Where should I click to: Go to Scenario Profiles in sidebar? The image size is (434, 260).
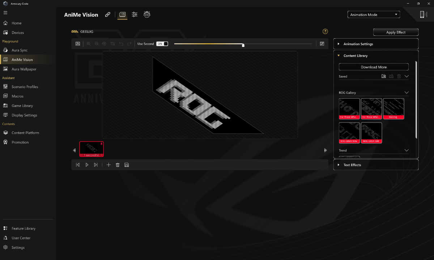click(25, 87)
